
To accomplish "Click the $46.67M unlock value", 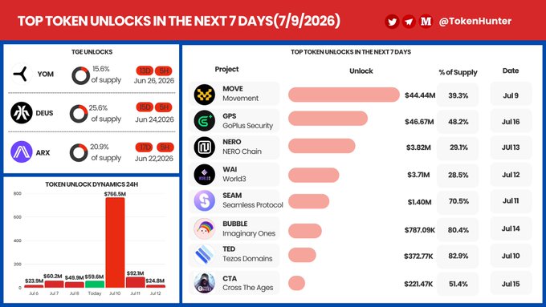I will coord(419,122).
